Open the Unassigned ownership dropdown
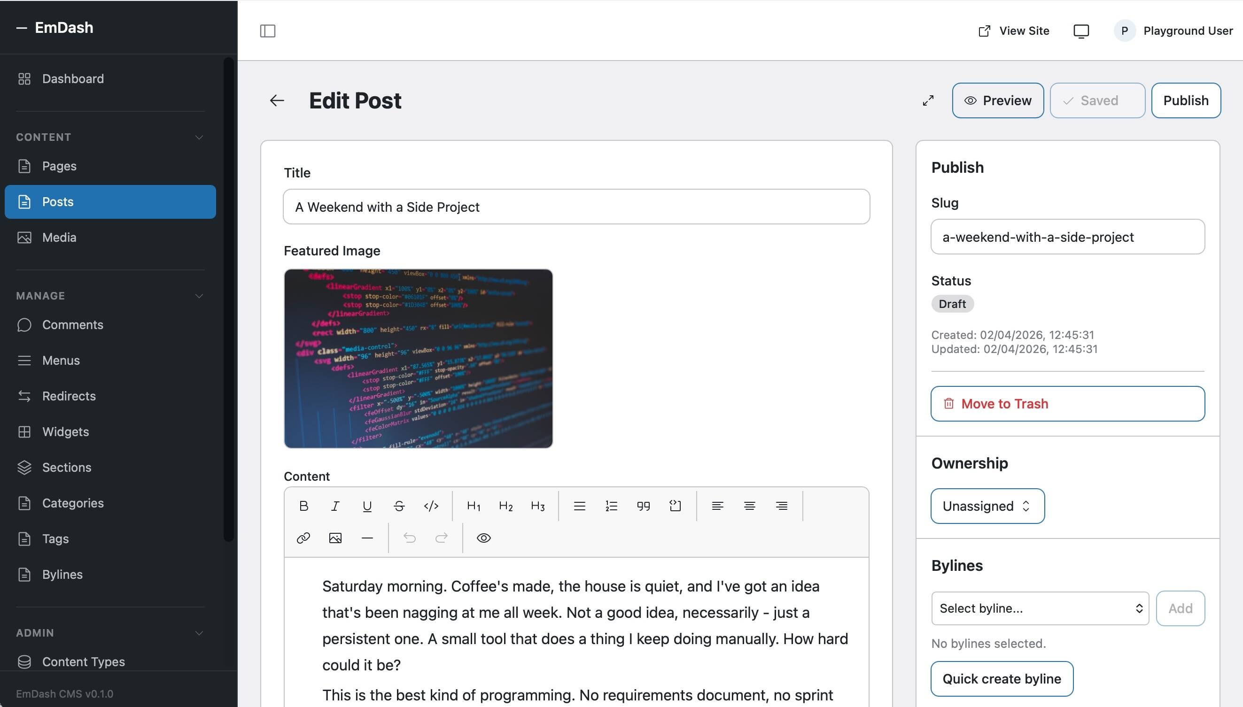 [x=987, y=506]
